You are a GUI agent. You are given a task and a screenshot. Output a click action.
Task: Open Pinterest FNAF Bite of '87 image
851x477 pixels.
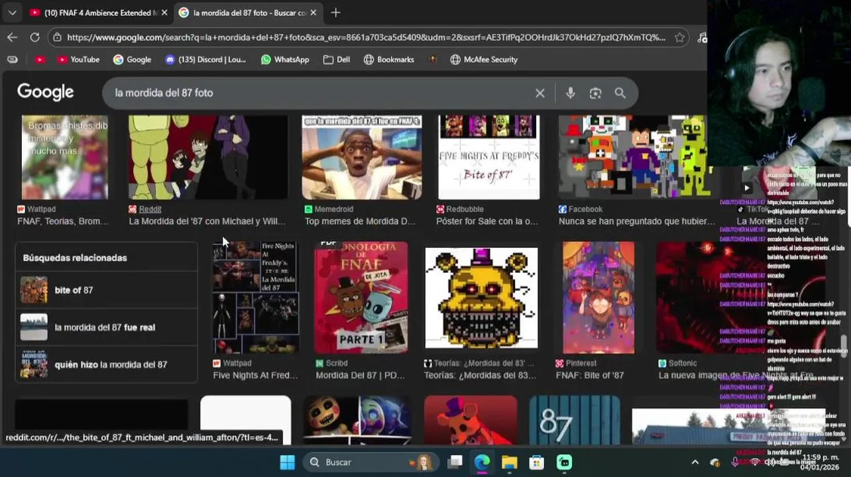pyautogui.click(x=598, y=297)
